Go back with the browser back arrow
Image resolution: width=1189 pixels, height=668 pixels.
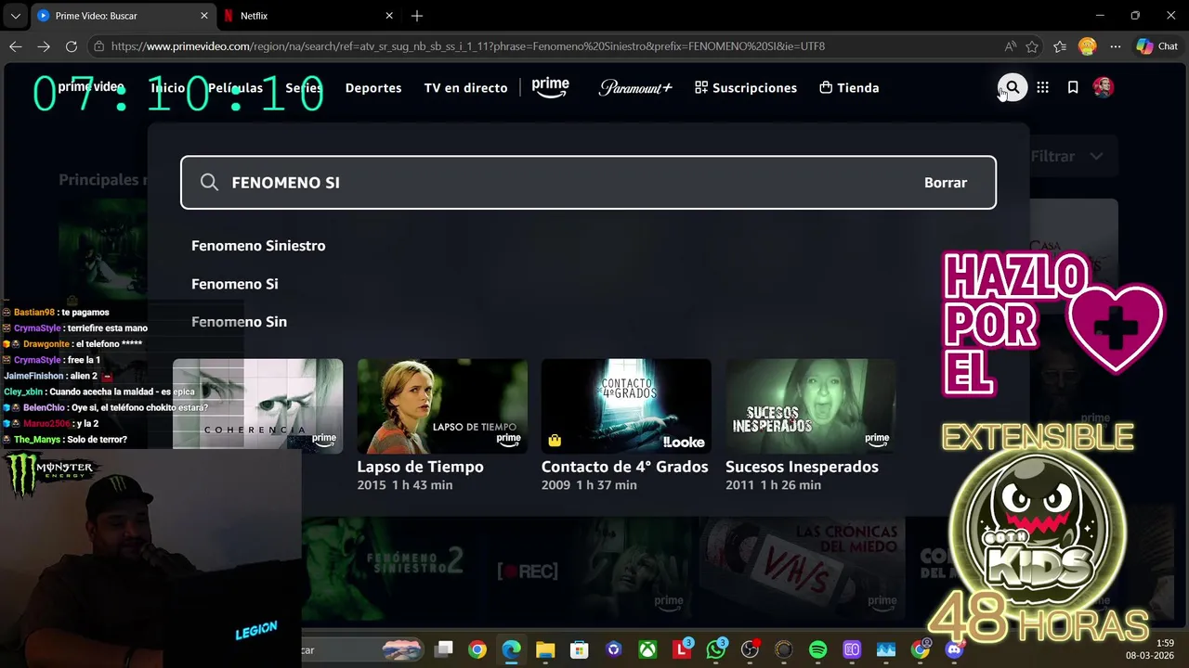pyautogui.click(x=16, y=46)
